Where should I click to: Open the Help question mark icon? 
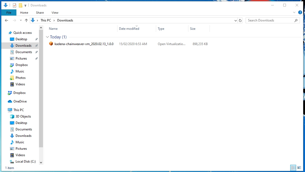pos(300,12)
